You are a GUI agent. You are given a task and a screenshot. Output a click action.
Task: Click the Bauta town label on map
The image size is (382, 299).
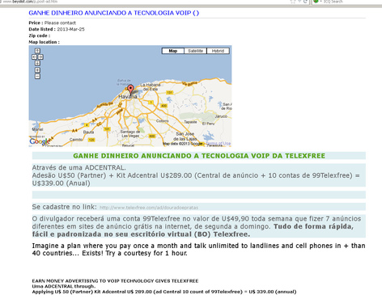(88, 132)
